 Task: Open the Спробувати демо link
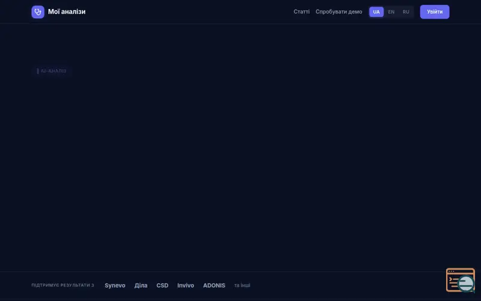(339, 11)
